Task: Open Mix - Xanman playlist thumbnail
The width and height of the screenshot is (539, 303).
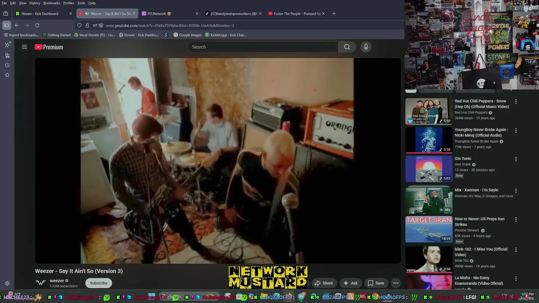Action: (x=429, y=200)
